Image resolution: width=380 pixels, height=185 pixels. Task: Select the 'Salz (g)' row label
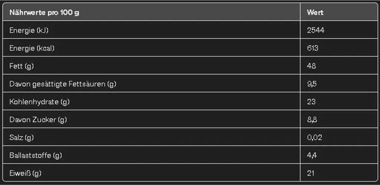point(22,138)
